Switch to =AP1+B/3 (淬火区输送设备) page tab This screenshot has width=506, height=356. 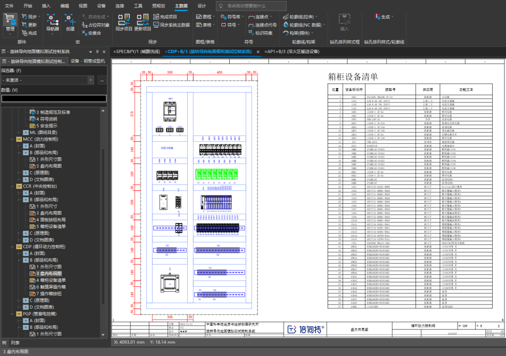[292, 52]
